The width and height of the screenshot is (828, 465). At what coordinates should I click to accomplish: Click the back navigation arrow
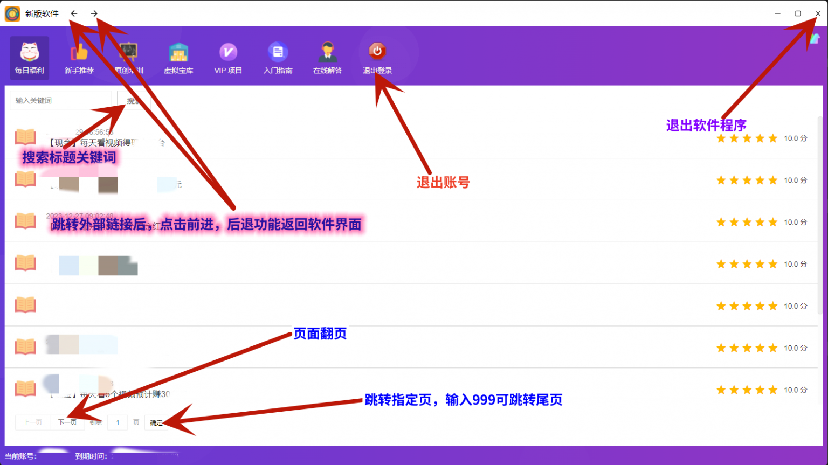coord(74,13)
